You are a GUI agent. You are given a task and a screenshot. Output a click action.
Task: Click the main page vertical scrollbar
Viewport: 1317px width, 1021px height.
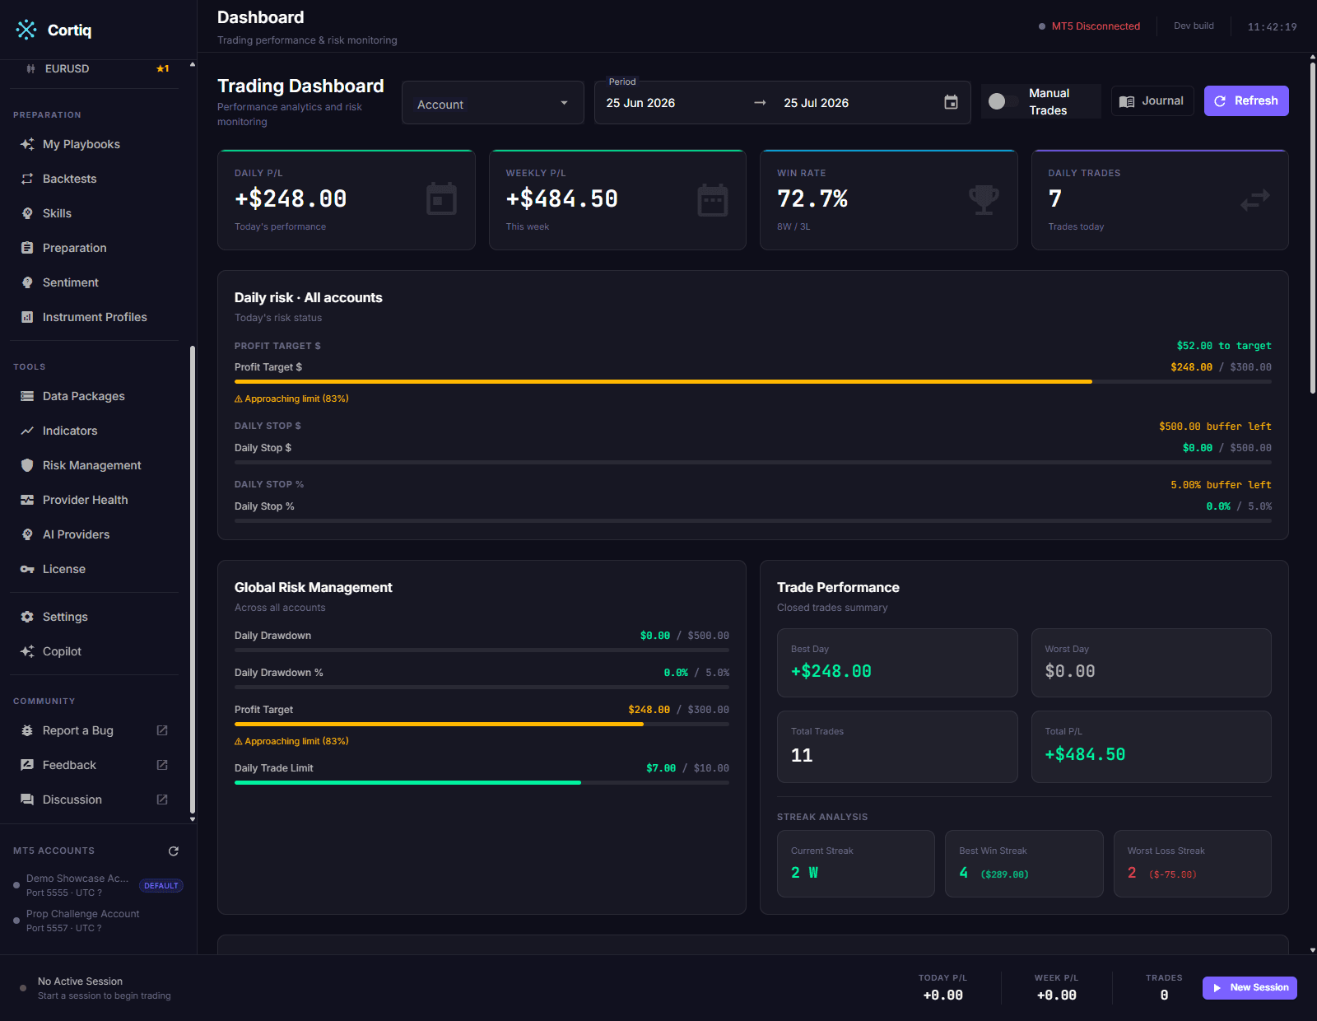1312,226
